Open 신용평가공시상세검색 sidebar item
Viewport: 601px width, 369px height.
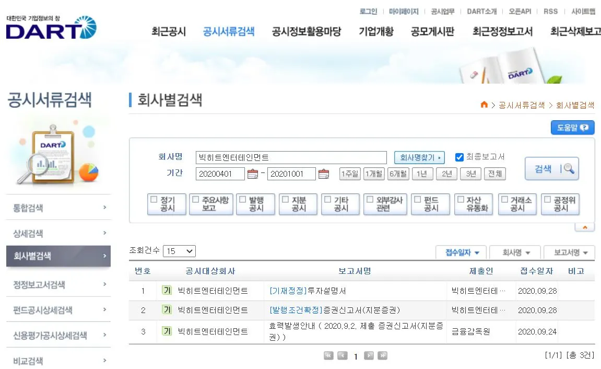[58, 335]
